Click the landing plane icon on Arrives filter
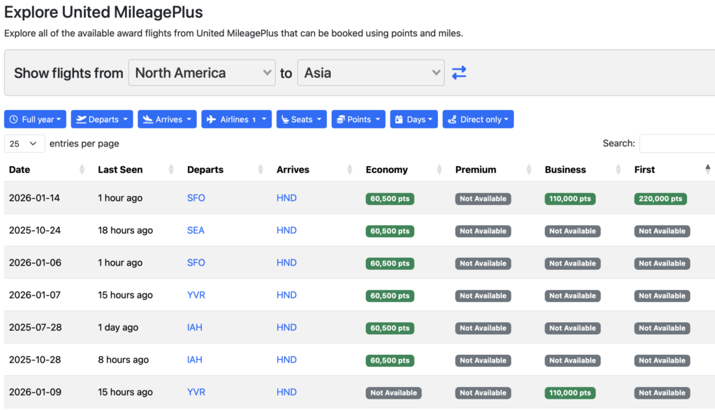Viewport: 715px width, 410px height. (x=147, y=119)
